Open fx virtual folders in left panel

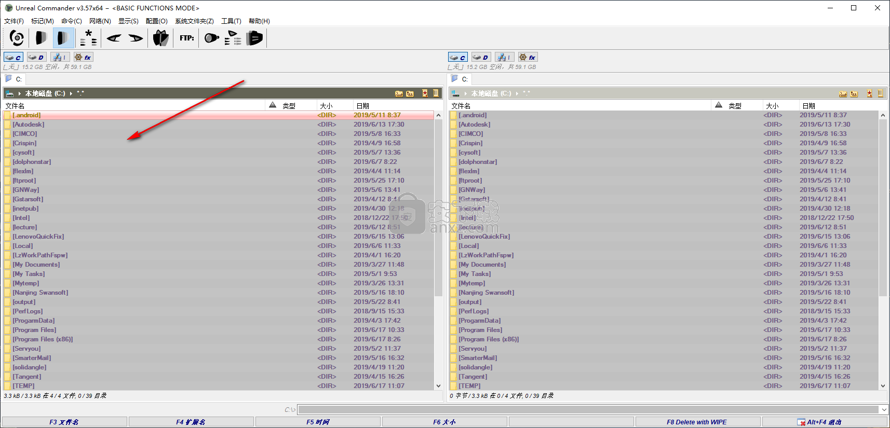(x=83, y=58)
